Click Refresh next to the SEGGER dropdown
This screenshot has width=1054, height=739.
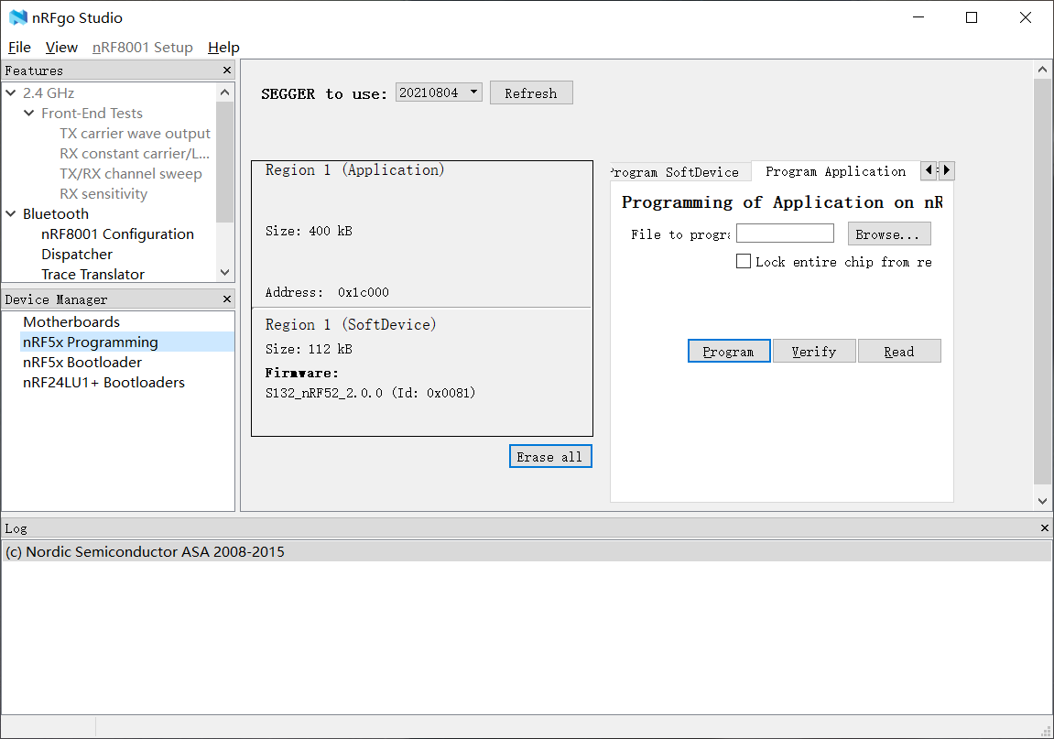coord(531,92)
